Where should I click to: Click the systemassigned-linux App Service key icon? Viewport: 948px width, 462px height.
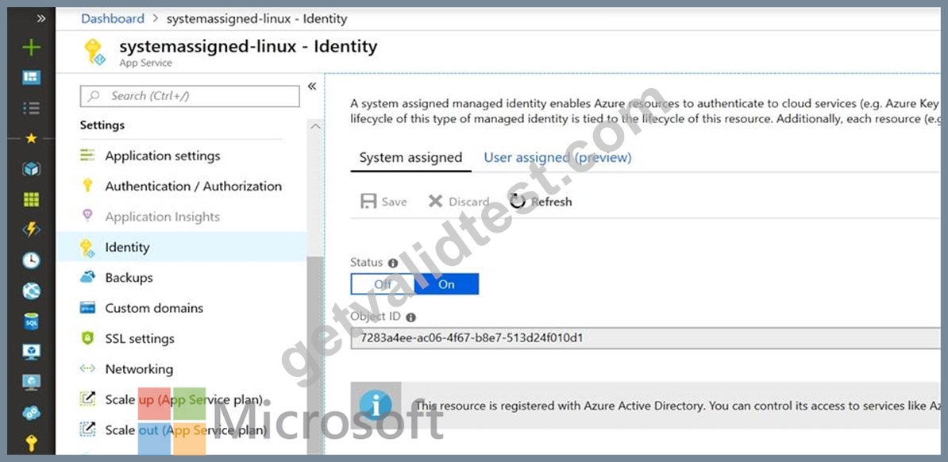tap(95, 52)
